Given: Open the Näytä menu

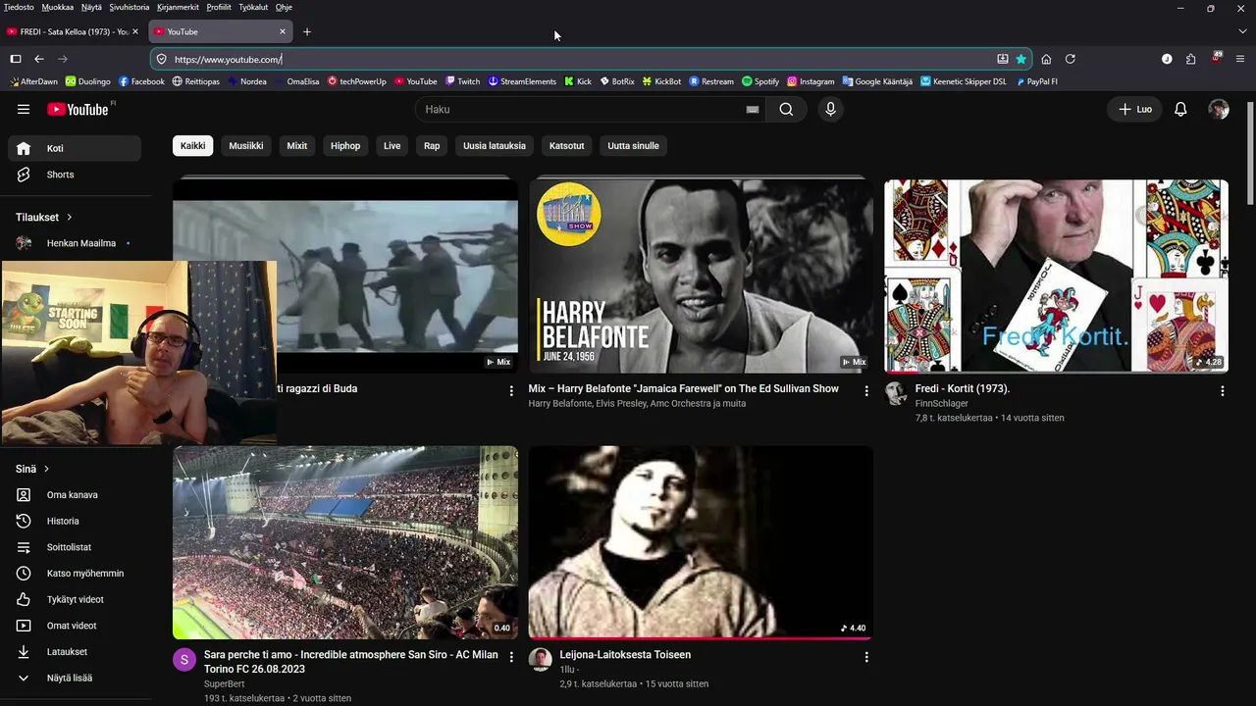Looking at the screenshot, I should 91,7.
